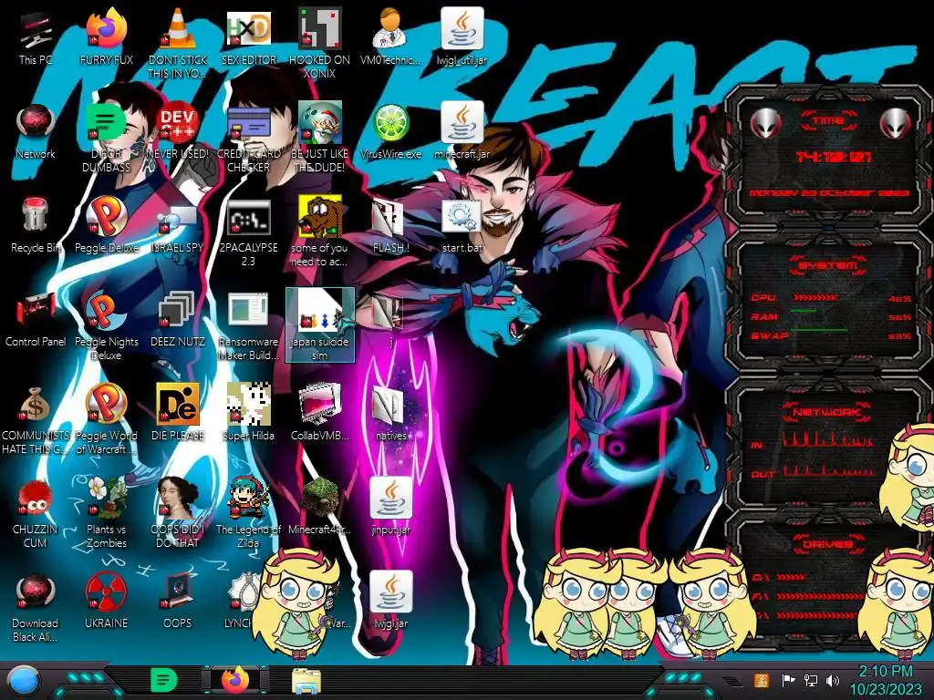Click the NETWORK widget header
The height and width of the screenshot is (700, 934).
click(826, 412)
